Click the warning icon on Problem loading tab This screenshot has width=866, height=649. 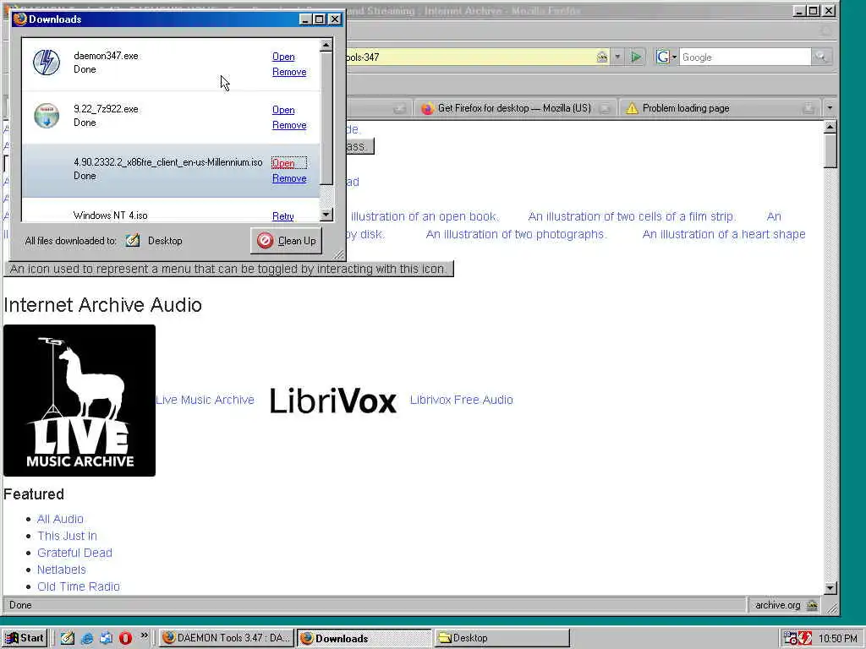coord(632,108)
